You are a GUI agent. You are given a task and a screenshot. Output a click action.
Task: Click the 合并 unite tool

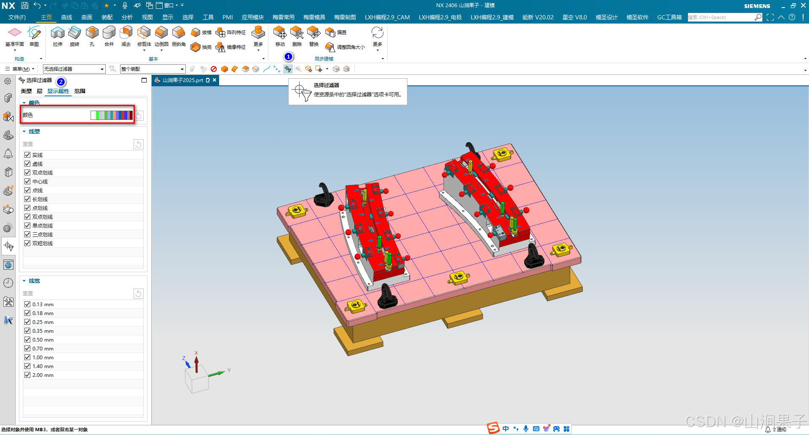pos(109,36)
